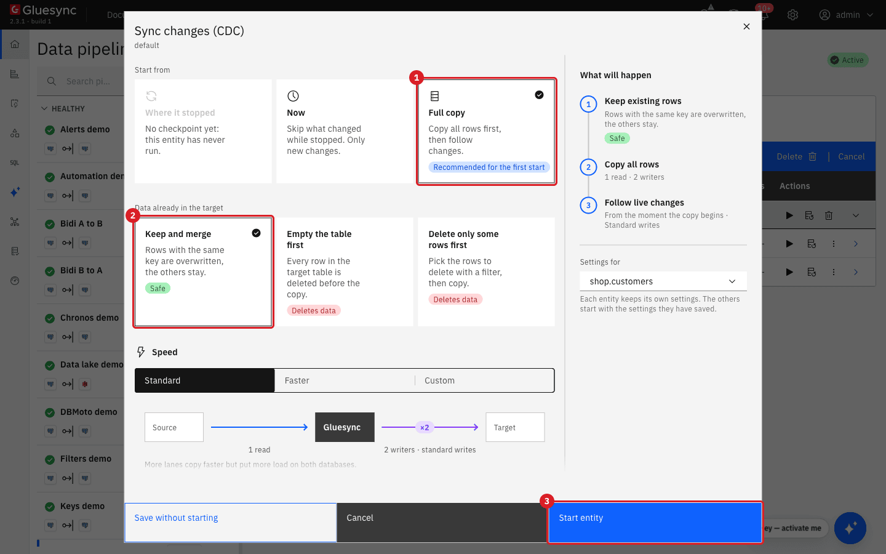Click Cancel in the dialog footer
Image resolution: width=886 pixels, height=554 pixels.
[442, 523]
